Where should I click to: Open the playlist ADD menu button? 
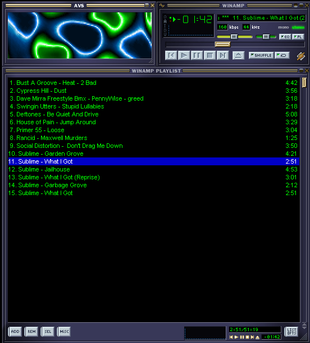click(15, 331)
